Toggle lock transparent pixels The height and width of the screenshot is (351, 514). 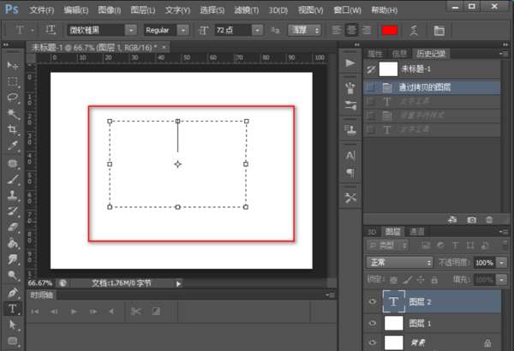(394, 280)
